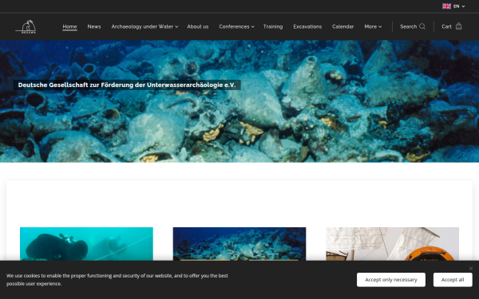Click the hero title Deutsche Gesellschaft zur Förderung
This screenshot has height=299, width=479.
[127, 85]
